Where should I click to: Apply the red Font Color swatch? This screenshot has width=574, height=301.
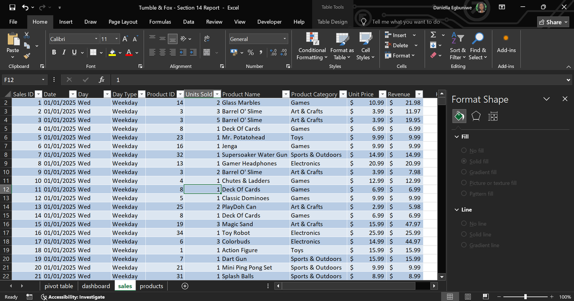(x=129, y=52)
